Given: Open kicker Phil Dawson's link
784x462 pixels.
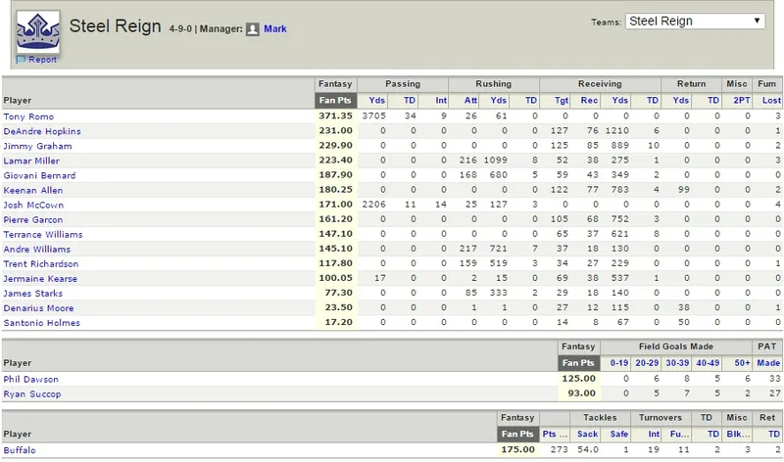Looking at the screenshot, I should tap(31, 379).
